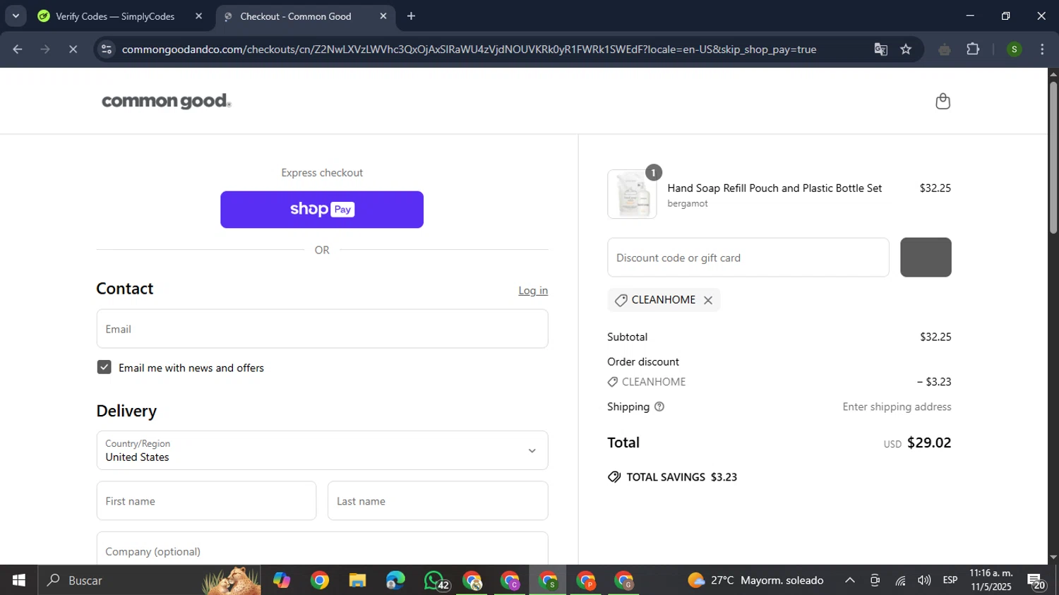
Task: Open the Chrome extensions puzzle icon
Action: coord(973,49)
